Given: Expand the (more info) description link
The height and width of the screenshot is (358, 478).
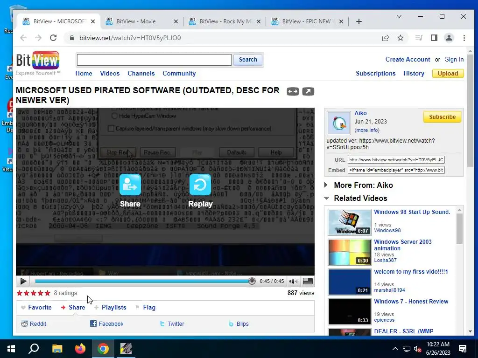Looking at the screenshot, I should [367, 131].
